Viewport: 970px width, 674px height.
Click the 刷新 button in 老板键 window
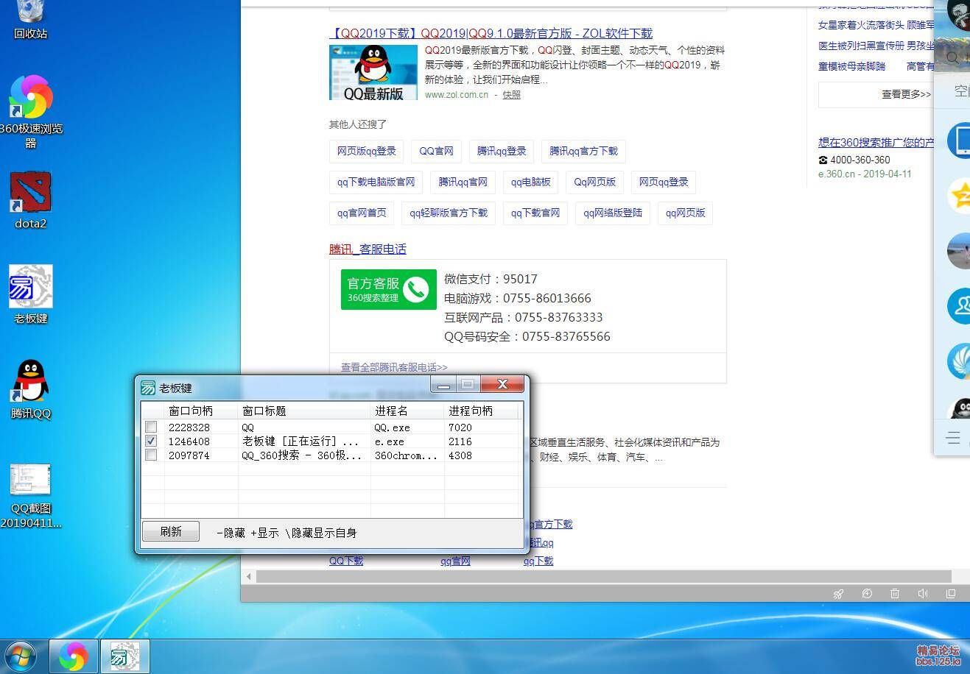(x=170, y=531)
